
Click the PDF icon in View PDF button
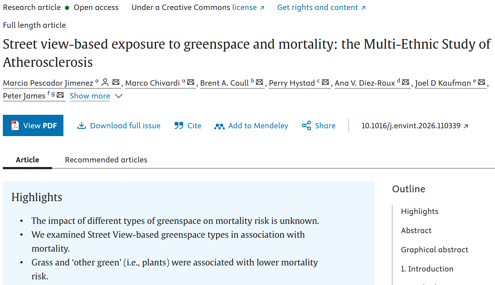[14, 125]
